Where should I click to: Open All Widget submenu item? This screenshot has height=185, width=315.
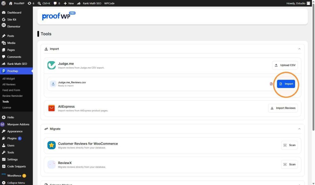pos(9,79)
